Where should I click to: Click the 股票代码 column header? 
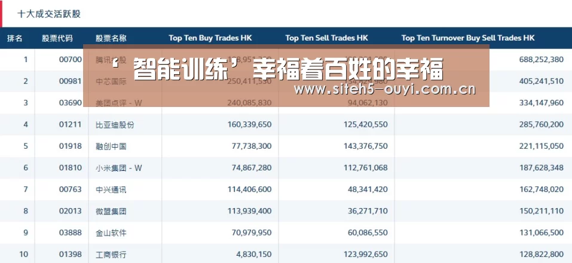pos(57,38)
